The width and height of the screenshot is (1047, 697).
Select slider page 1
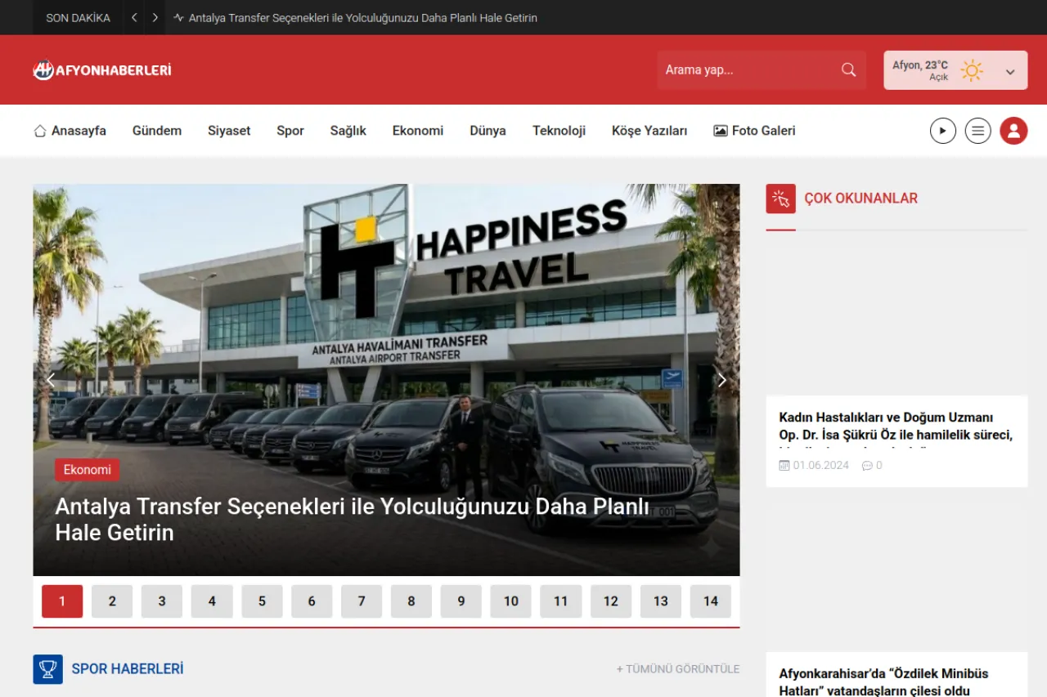coord(62,601)
